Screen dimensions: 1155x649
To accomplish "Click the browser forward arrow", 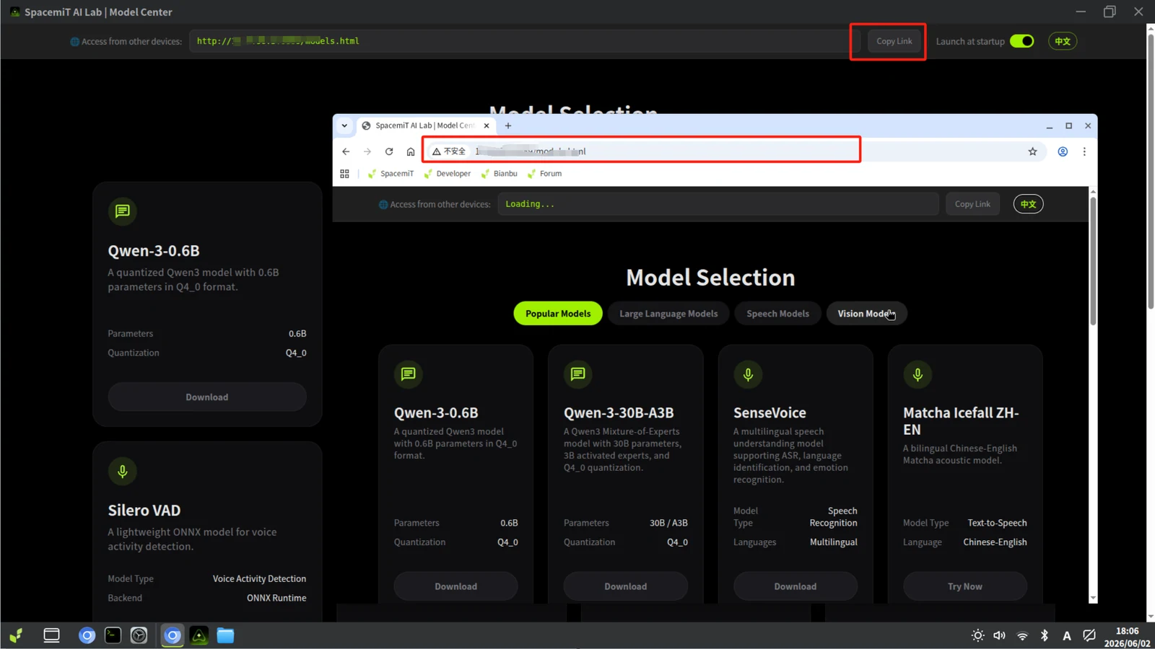I will click(x=367, y=151).
